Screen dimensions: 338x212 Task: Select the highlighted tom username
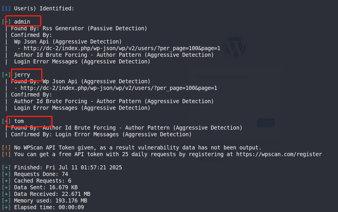coord(19,121)
